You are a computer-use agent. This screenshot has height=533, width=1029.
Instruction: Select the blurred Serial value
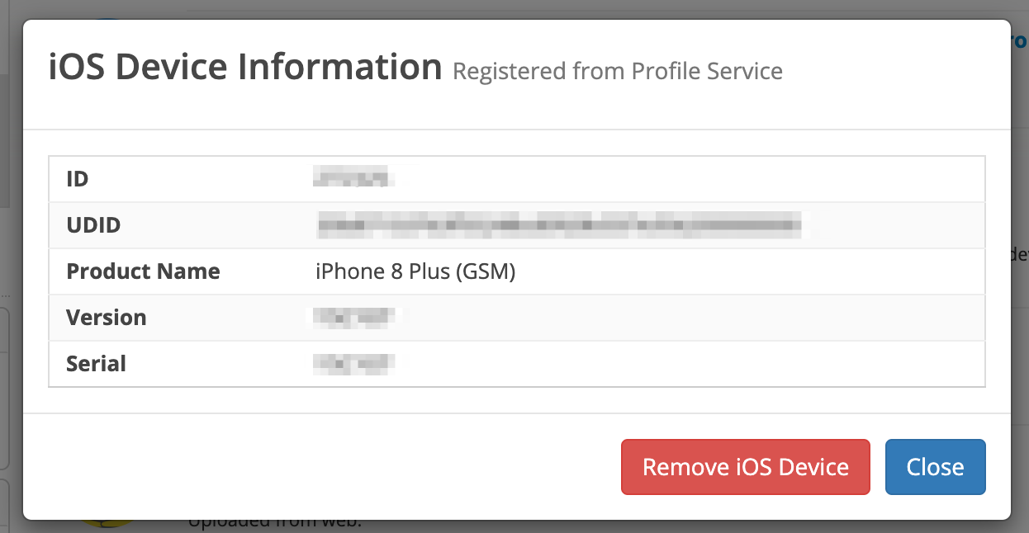coord(353,363)
